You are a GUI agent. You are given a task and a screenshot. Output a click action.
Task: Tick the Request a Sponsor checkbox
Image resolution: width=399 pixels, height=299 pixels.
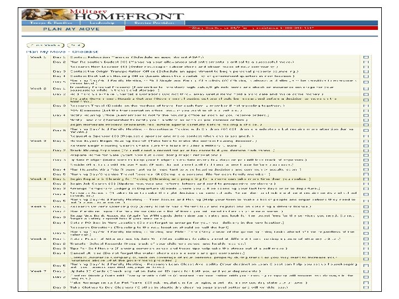tap(366, 136)
